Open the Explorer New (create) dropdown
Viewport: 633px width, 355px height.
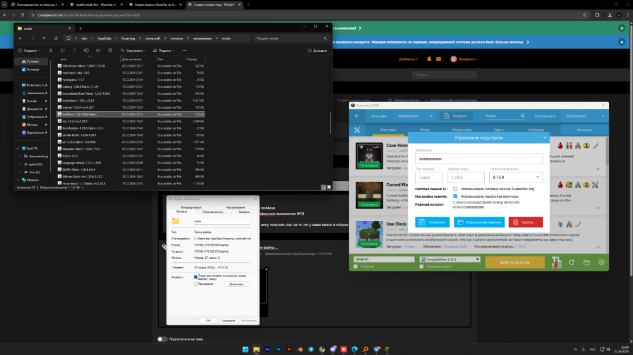pyautogui.click(x=28, y=51)
